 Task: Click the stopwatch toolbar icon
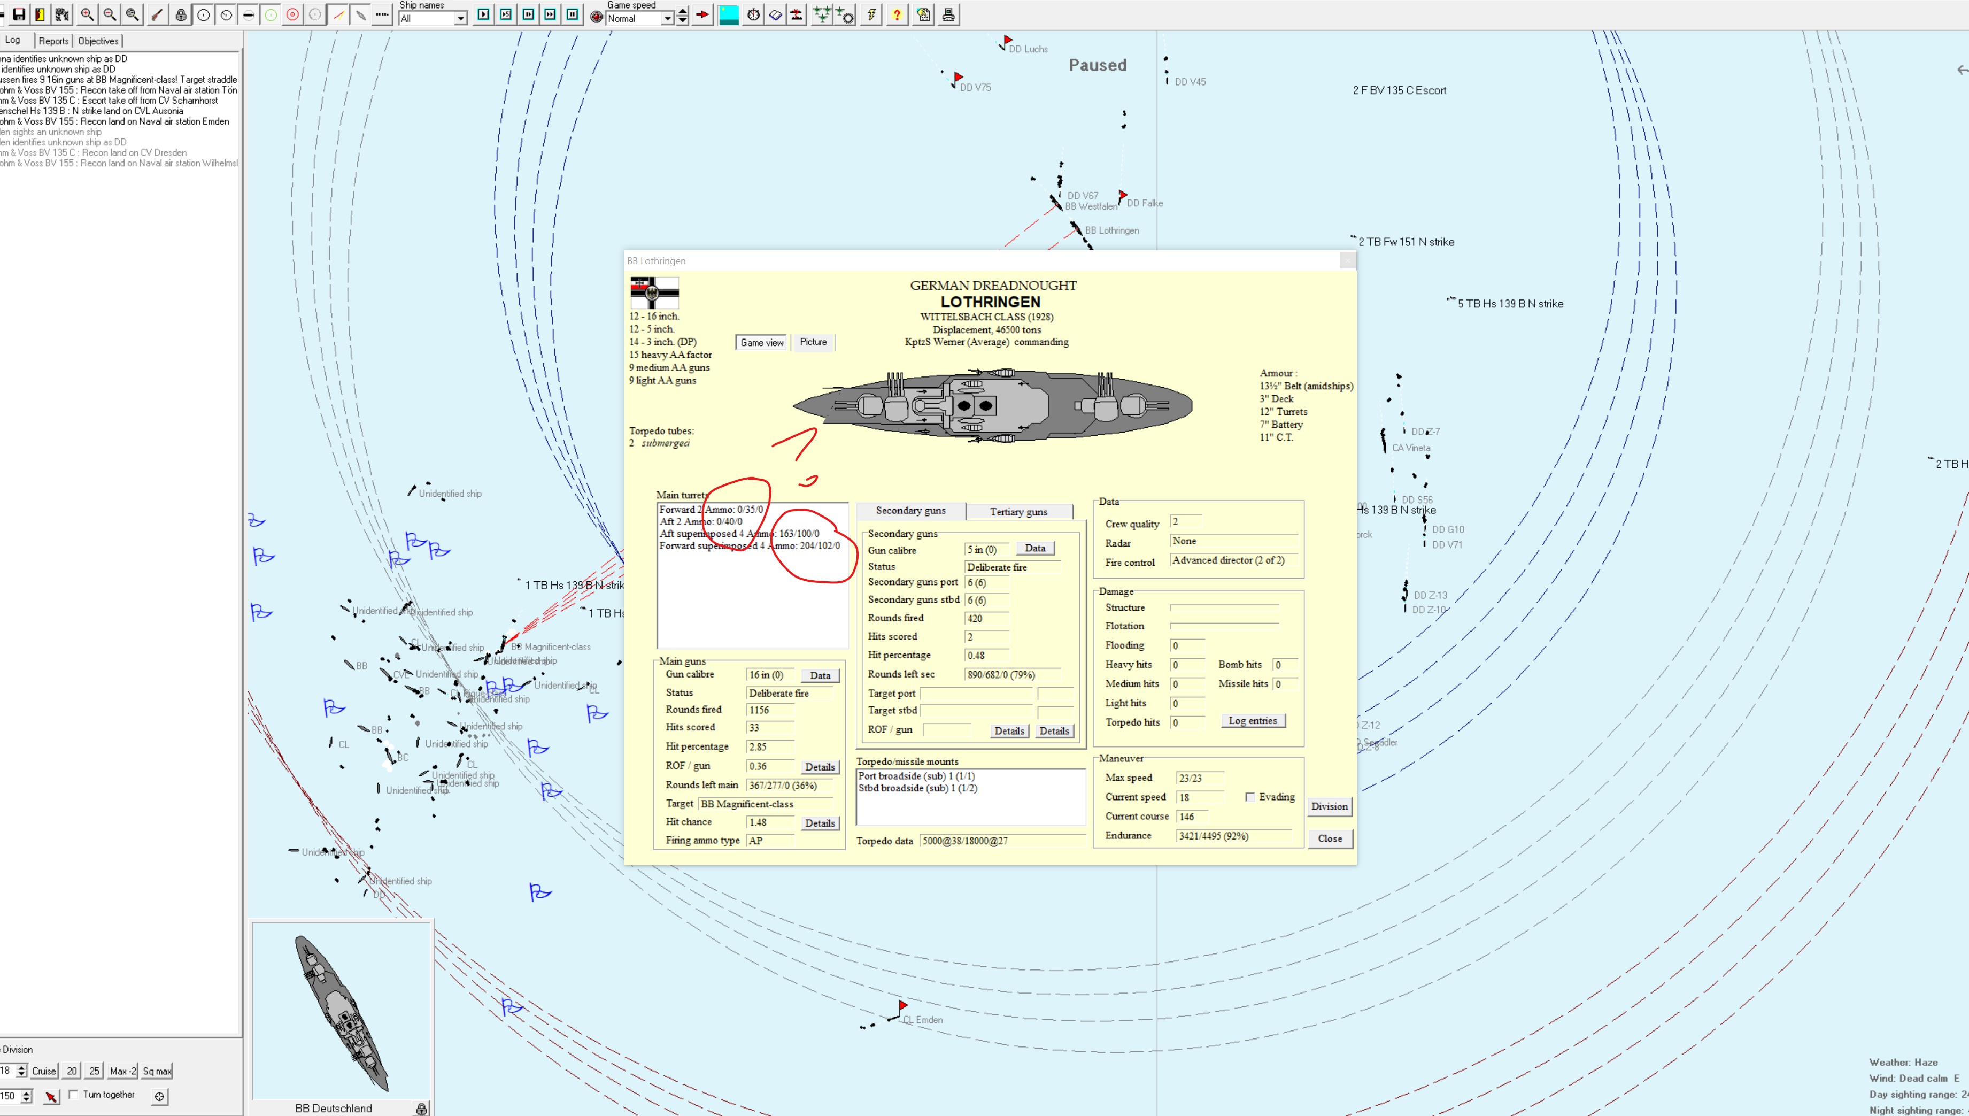754,14
